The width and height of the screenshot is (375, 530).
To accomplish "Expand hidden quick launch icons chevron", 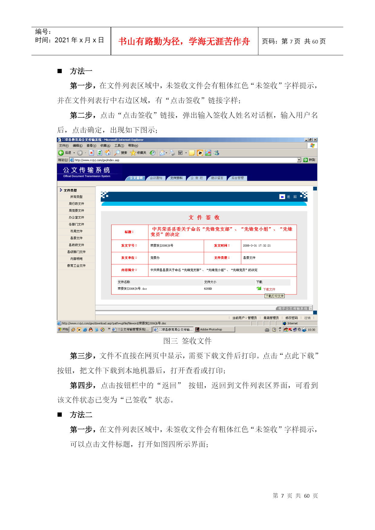I will (x=109, y=329).
